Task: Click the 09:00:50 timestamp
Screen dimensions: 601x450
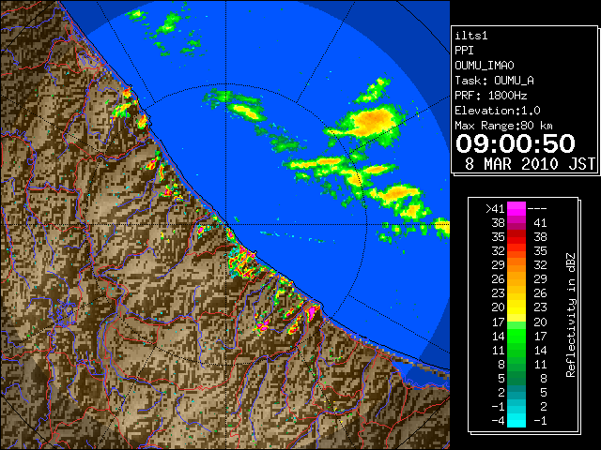Action: (516, 143)
